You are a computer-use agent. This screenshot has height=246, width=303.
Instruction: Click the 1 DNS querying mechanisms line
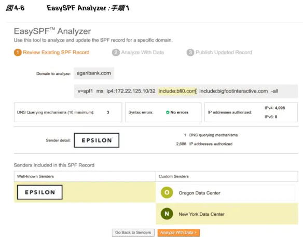pyautogui.click(x=211, y=135)
